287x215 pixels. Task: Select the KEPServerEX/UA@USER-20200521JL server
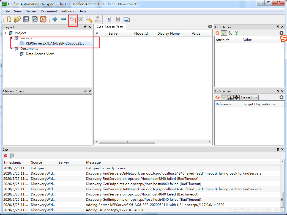[x=55, y=43]
